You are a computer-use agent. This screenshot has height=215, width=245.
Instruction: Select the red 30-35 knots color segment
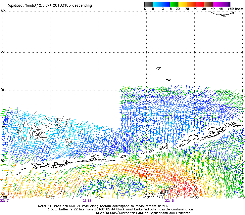tap(200, 4)
